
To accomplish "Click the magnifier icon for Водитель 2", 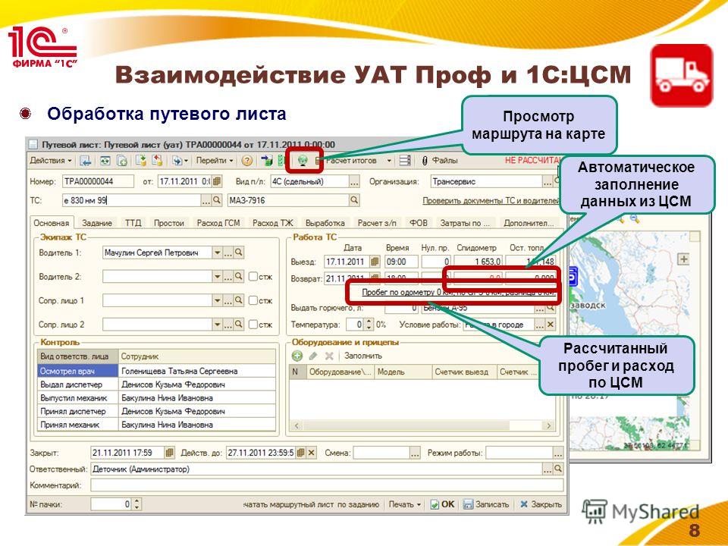I will [x=239, y=276].
